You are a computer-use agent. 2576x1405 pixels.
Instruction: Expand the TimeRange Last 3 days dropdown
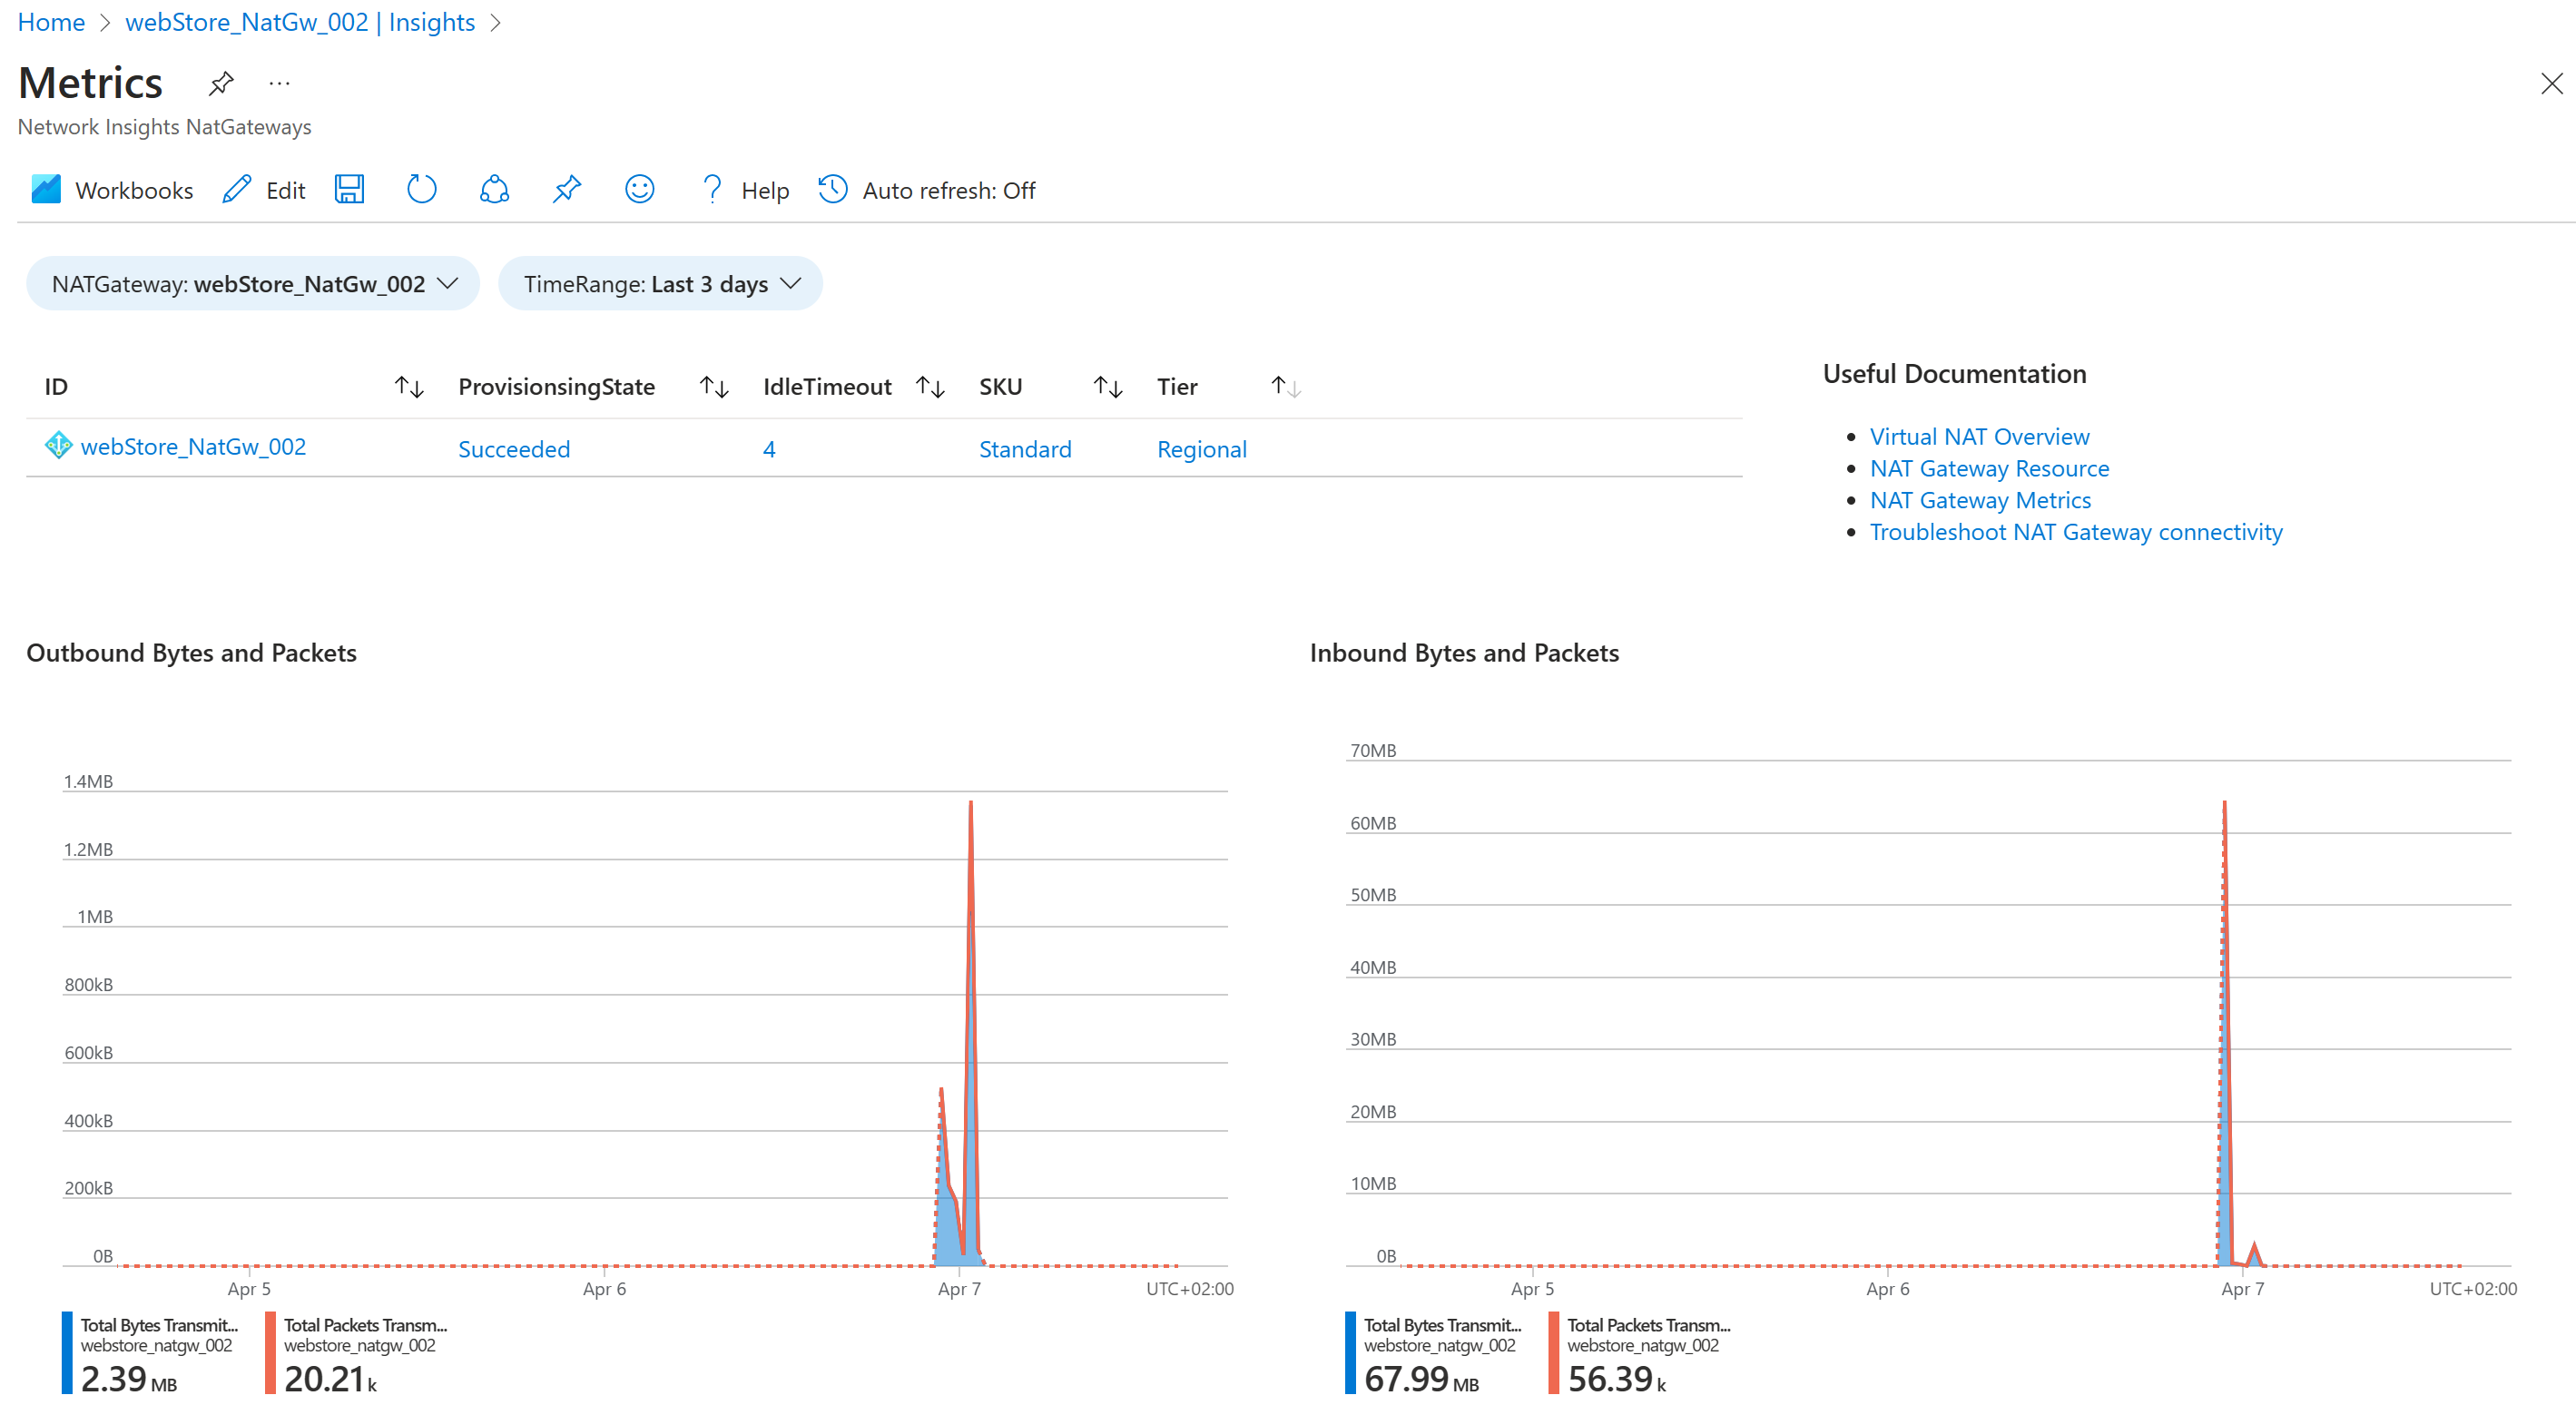tap(660, 284)
